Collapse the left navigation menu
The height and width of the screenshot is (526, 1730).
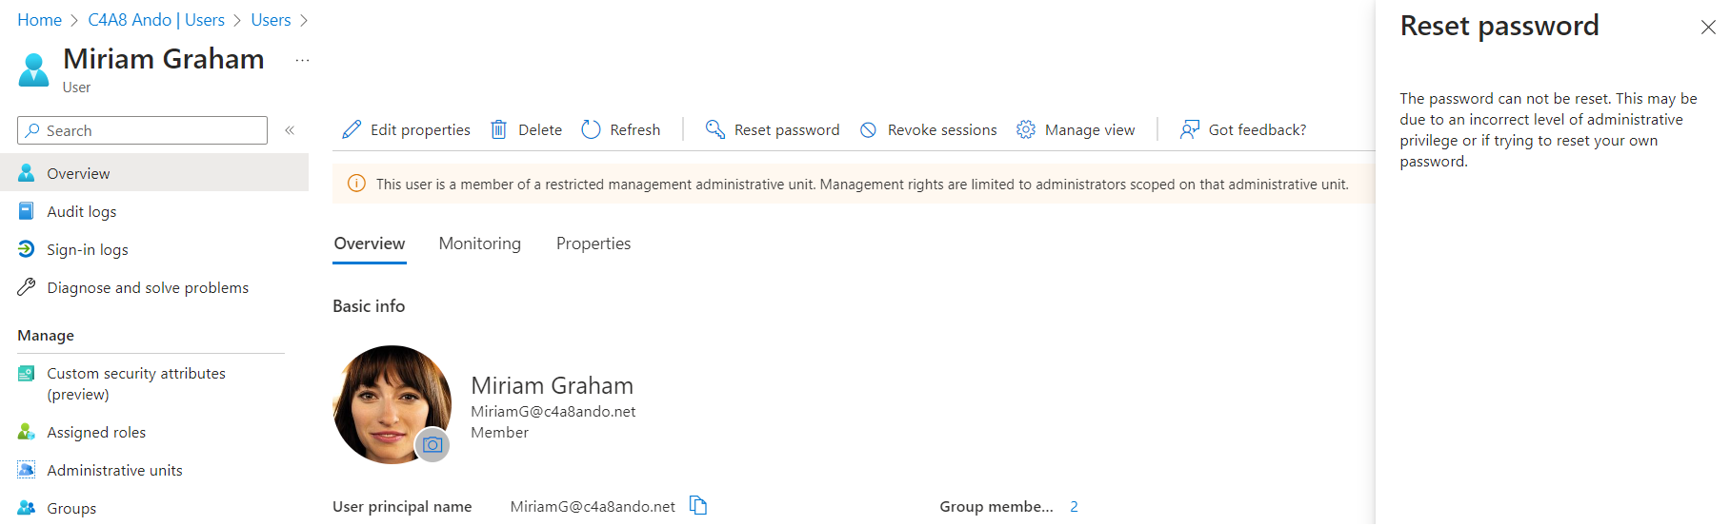point(290,130)
